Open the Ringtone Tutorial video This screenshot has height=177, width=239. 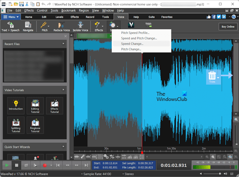(35, 125)
